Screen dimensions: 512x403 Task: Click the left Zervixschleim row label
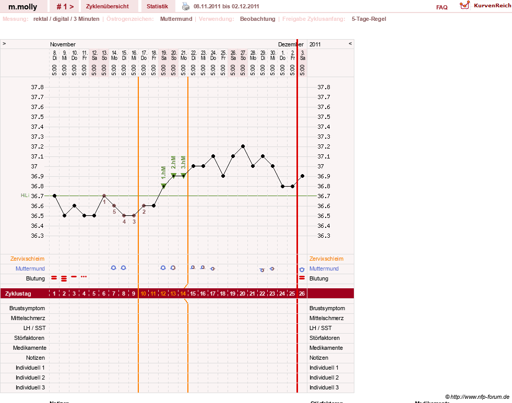[28, 259]
